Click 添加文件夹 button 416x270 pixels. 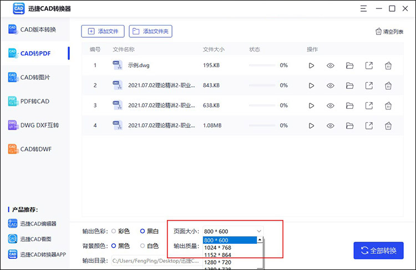click(150, 31)
